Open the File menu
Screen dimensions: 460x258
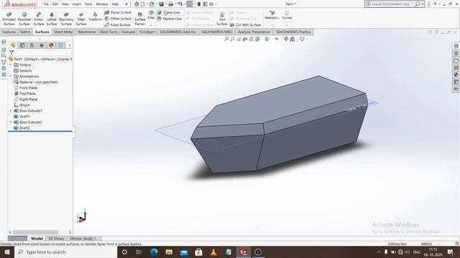(x=46, y=4)
